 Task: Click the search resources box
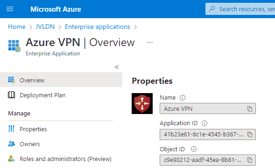(x=240, y=9)
